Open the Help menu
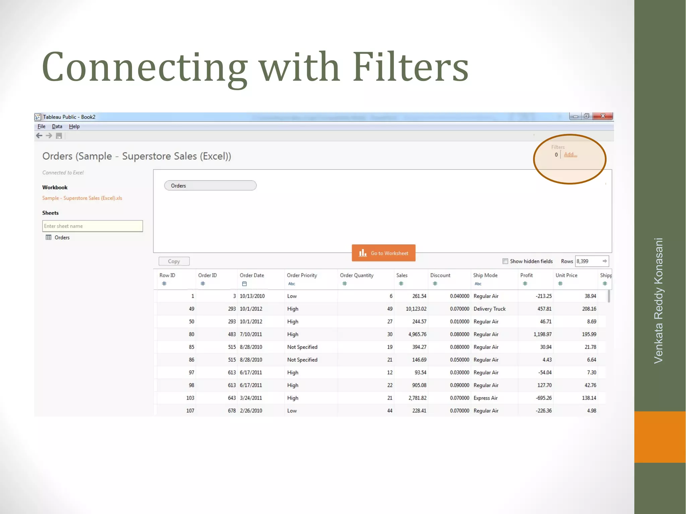The image size is (686, 514). click(x=74, y=126)
